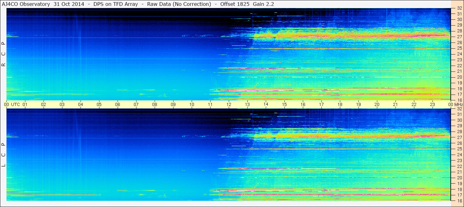Click the 21 hour mark on time axis
This screenshot has height=207, width=464.
click(395, 105)
